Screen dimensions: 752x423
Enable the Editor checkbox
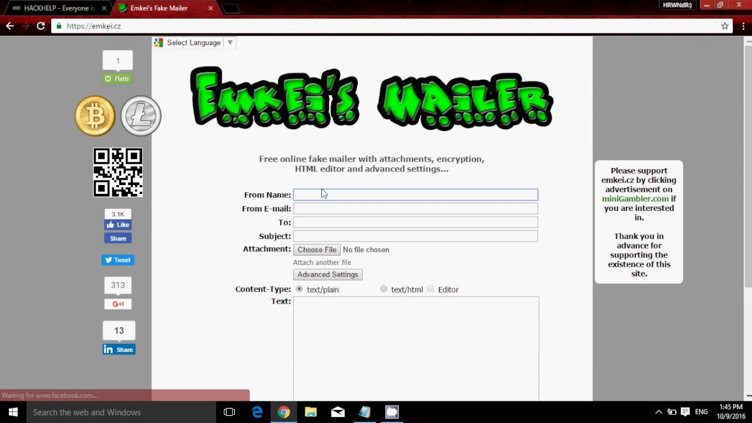pyautogui.click(x=431, y=289)
